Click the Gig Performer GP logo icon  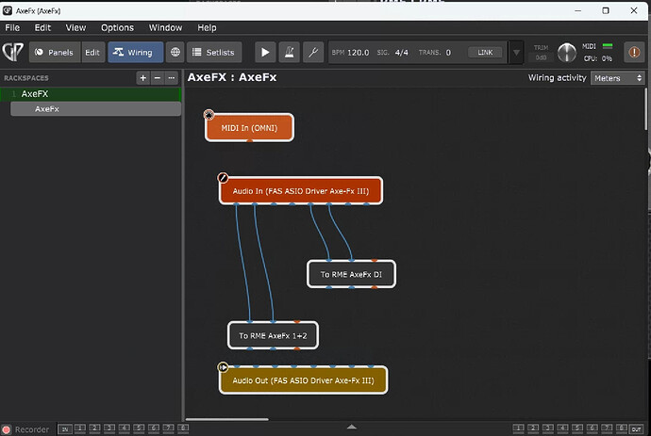(13, 52)
